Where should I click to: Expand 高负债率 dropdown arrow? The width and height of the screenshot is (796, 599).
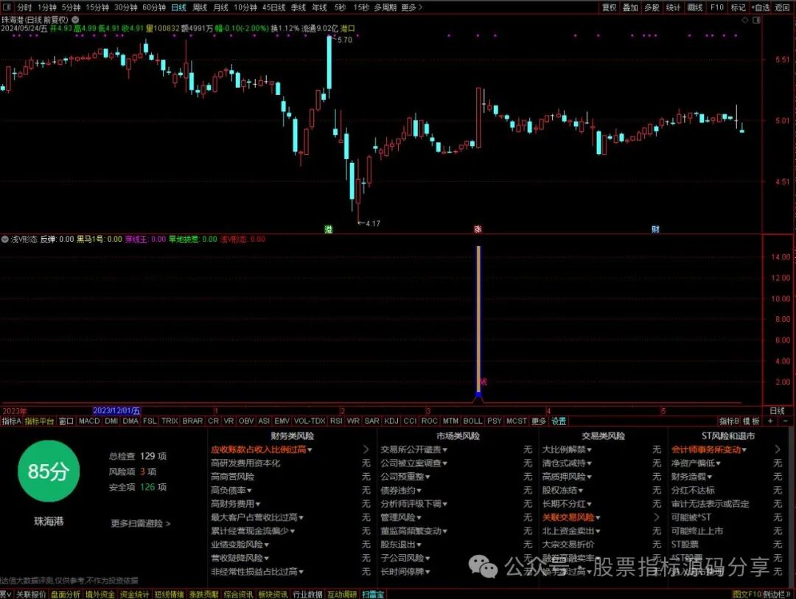click(x=249, y=491)
